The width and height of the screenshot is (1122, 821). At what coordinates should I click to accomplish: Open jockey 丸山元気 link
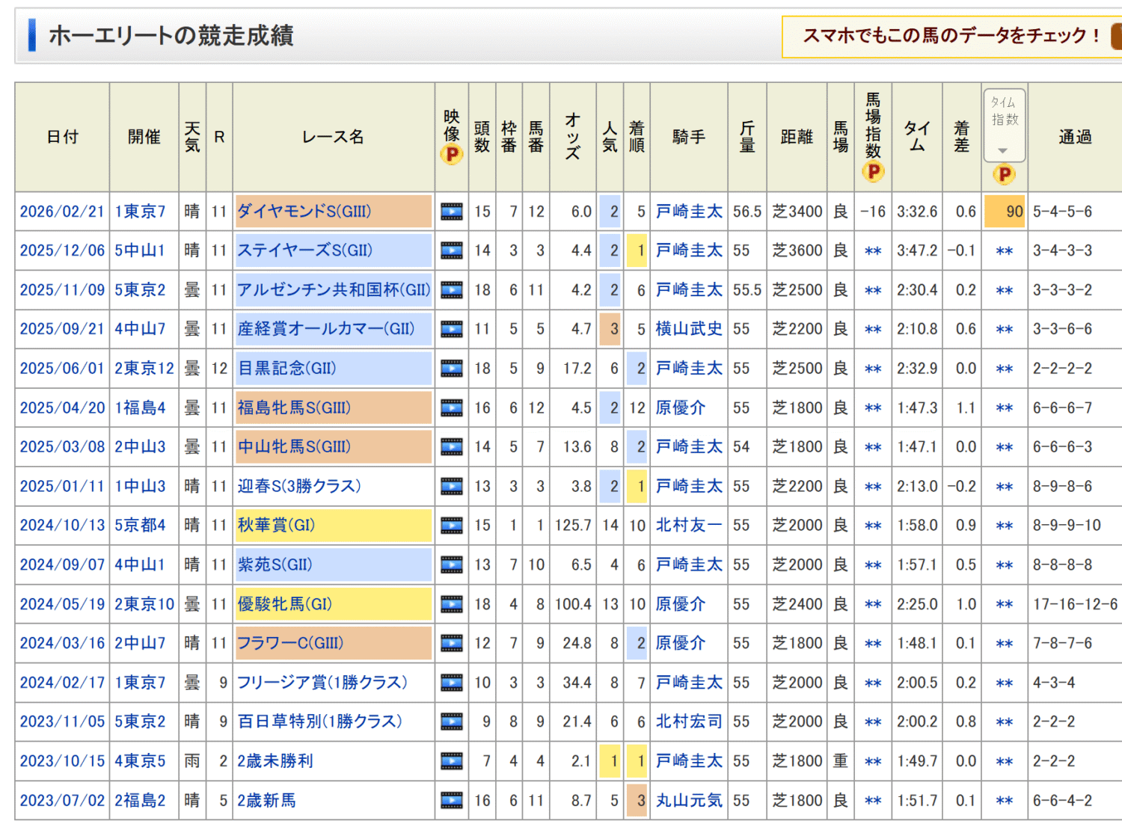tap(689, 801)
